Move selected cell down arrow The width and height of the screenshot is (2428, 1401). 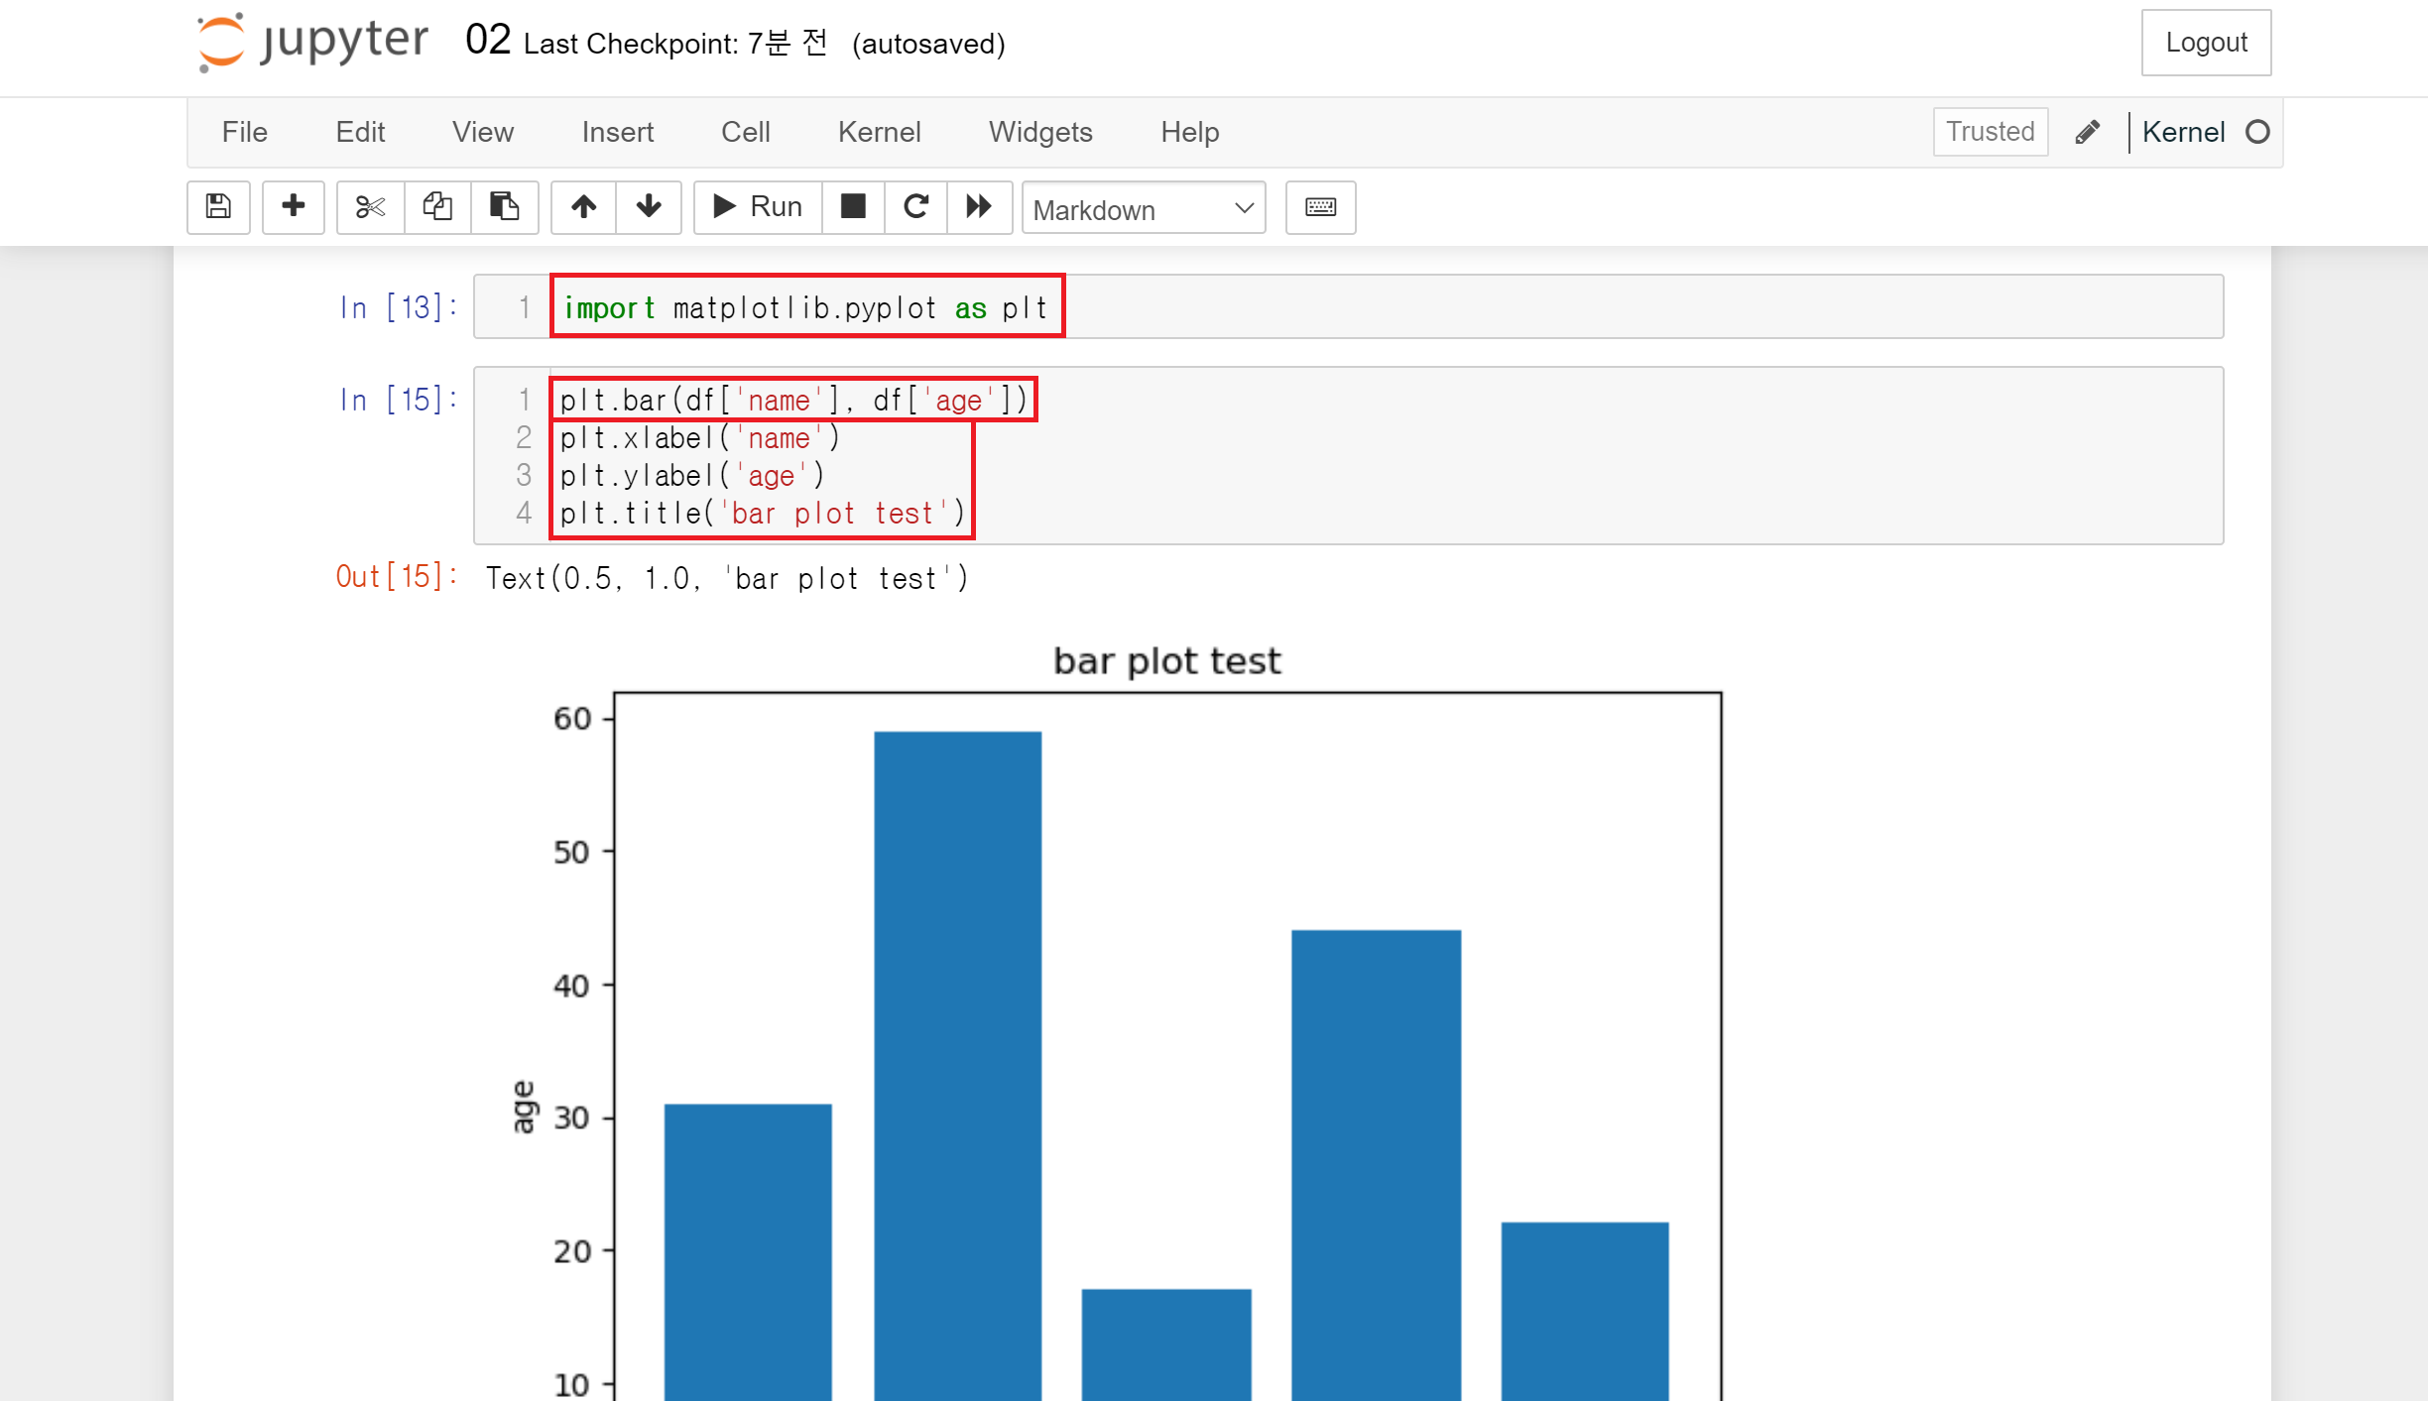[649, 206]
